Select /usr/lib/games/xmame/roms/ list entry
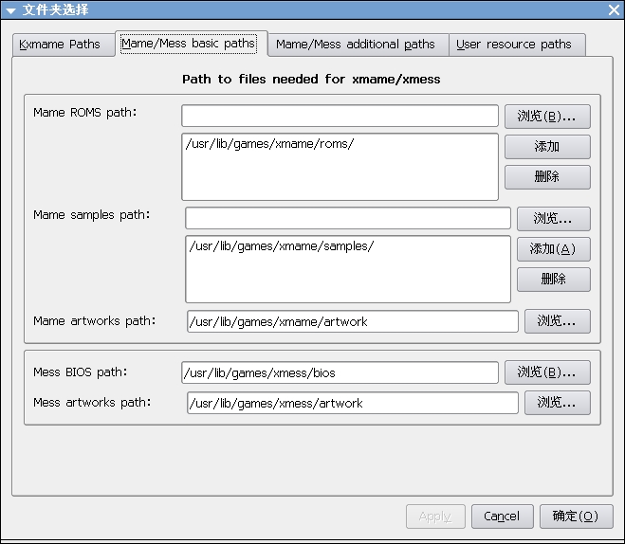625x544 pixels. [269, 144]
